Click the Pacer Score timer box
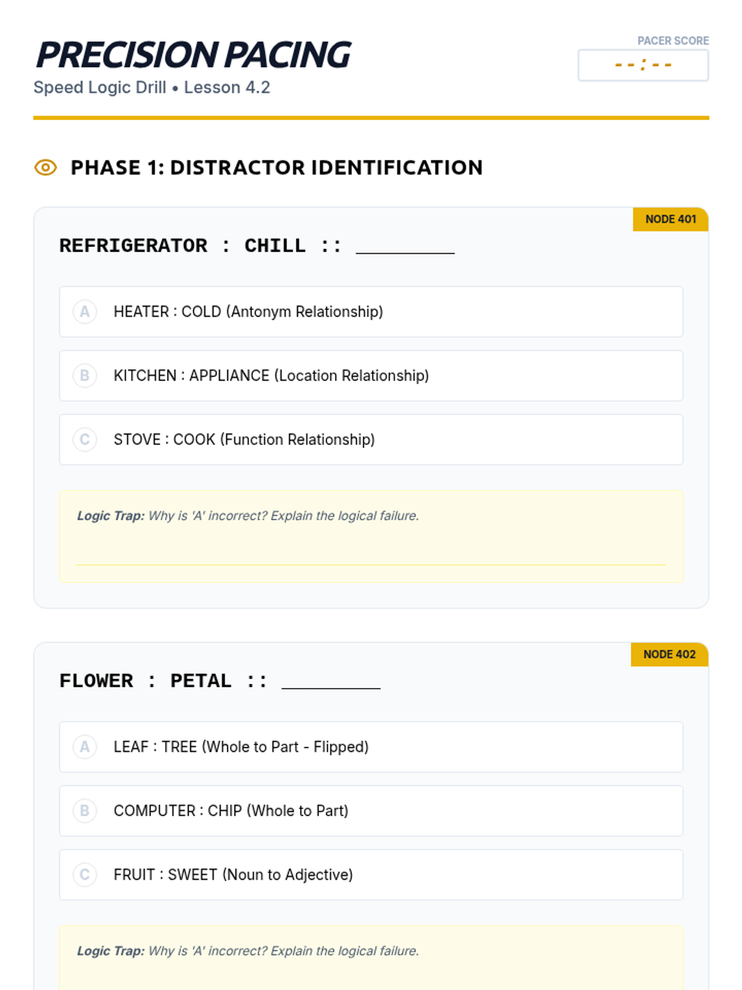Image resolution: width=742 pixels, height=990 pixels. (x=643, y=65)
